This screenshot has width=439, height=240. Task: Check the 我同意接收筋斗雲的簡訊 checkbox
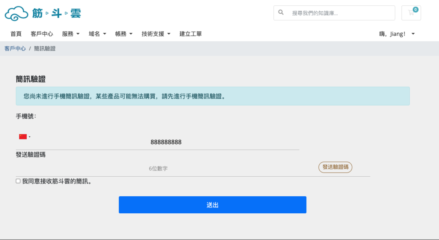[x=17, y=181]
